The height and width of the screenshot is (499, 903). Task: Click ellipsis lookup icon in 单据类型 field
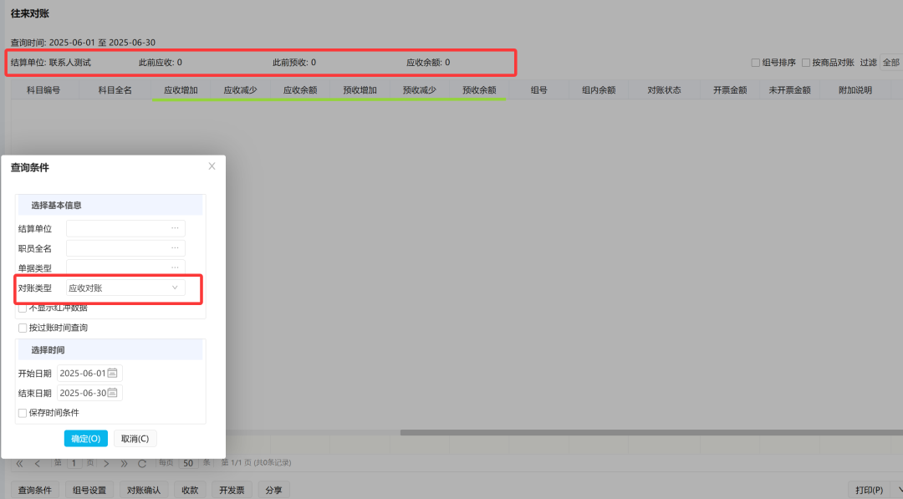(x=175, y=267)
